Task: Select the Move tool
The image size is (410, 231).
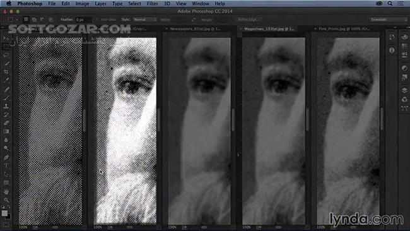Action: tap(6, 38)
